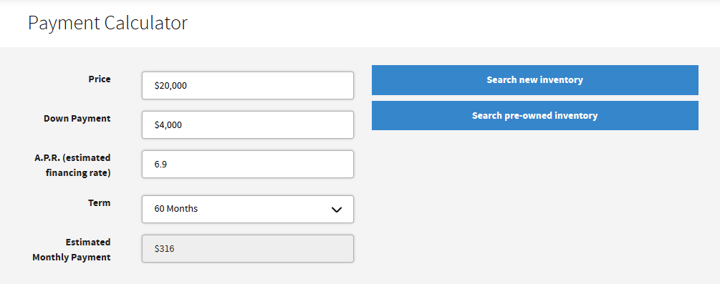
Task: Click Search new inventory button
Action: [535, 80]
